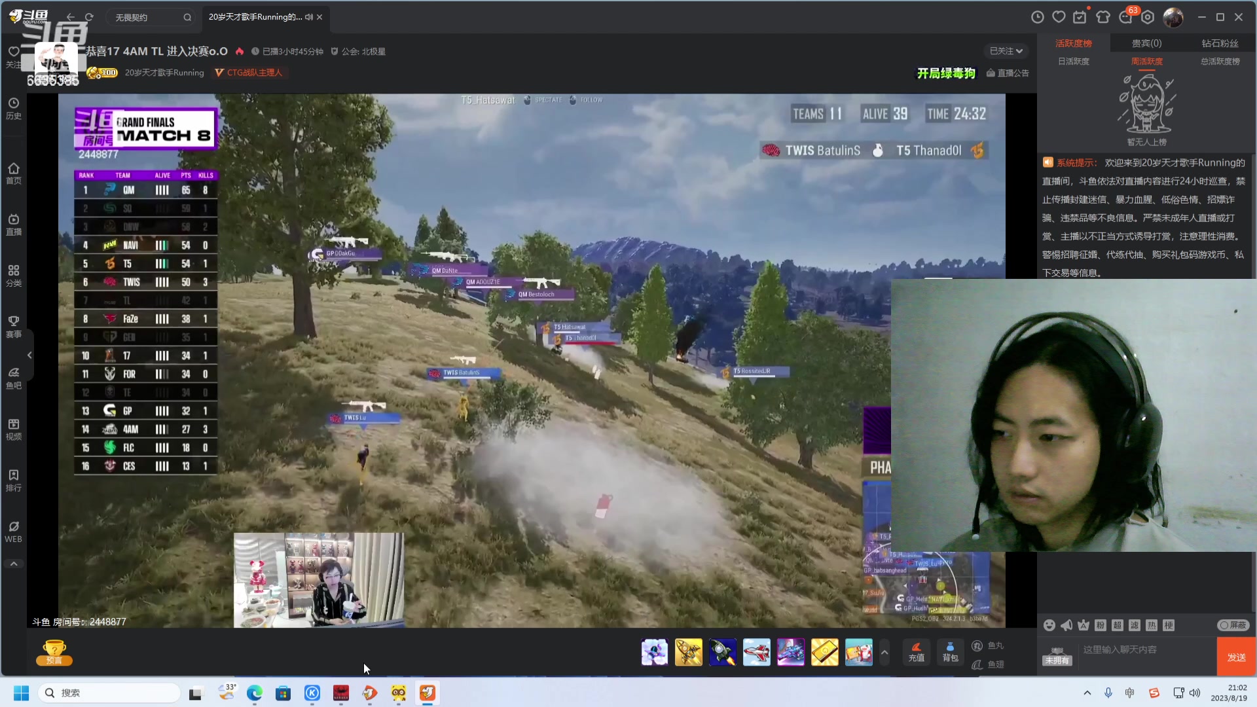The height and width of the screenshot is (707, 1257).
Task: Open the 背包 backpack button
Action: 950,652
